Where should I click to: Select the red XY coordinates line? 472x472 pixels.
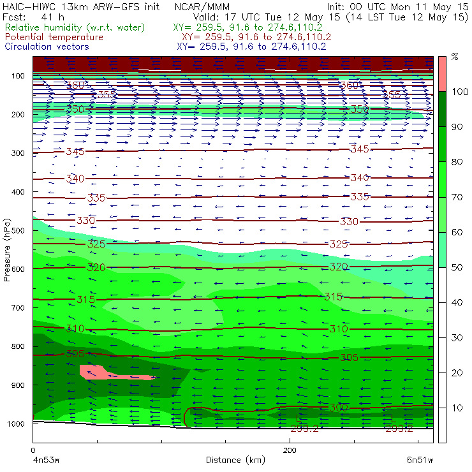tap(256, 37)
